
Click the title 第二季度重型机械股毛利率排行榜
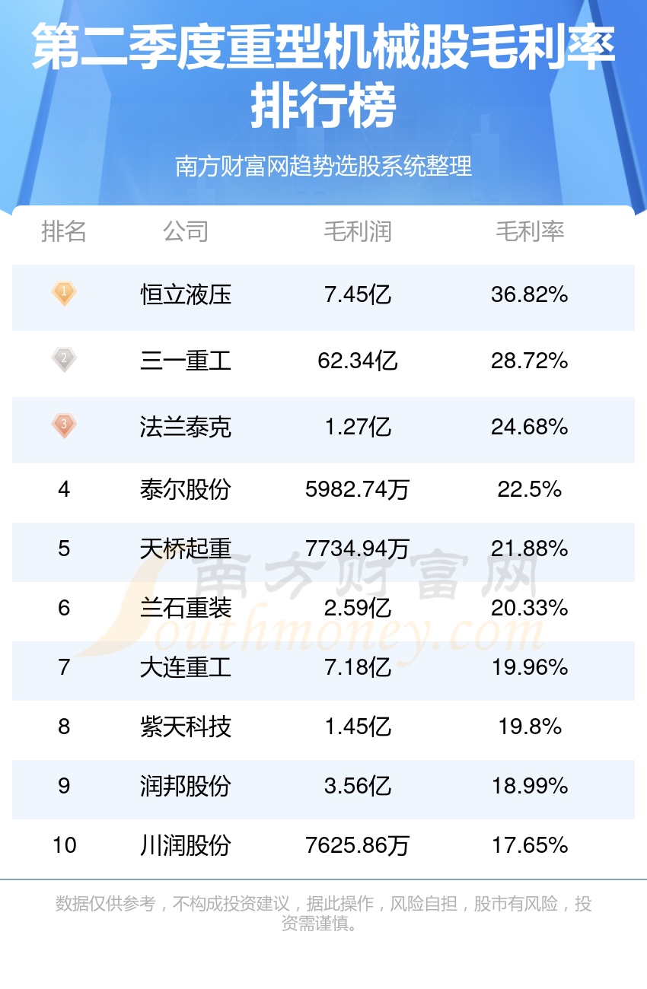pos(323,76)
